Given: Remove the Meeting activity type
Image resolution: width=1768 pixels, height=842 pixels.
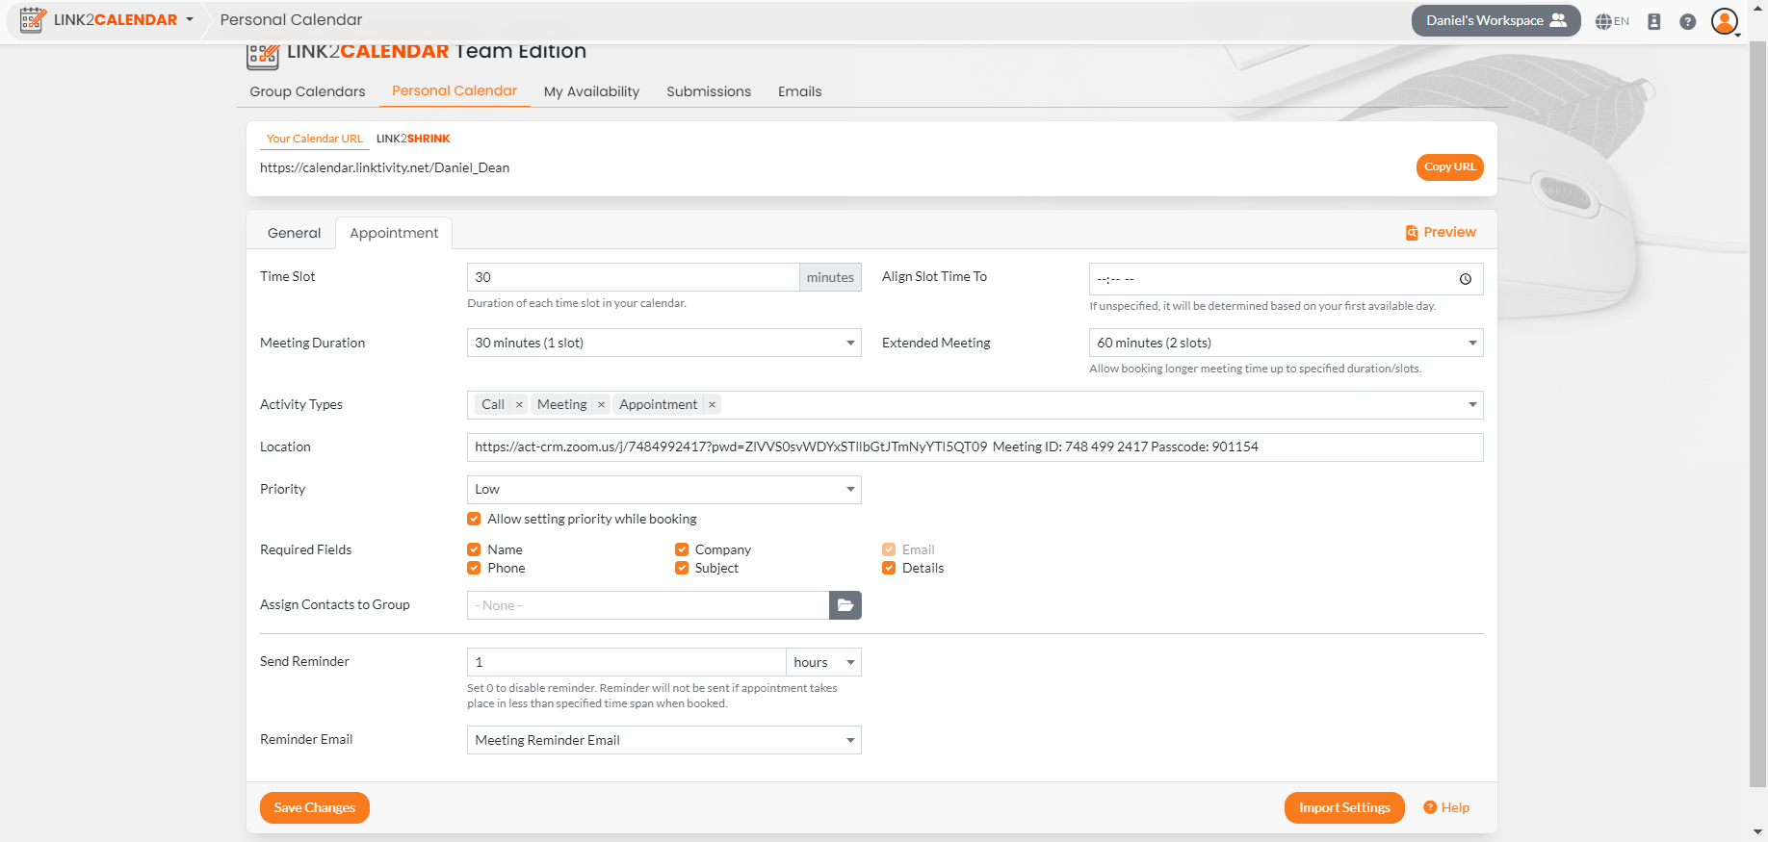Looking at the screenshot, I should [x=601, y=405].
